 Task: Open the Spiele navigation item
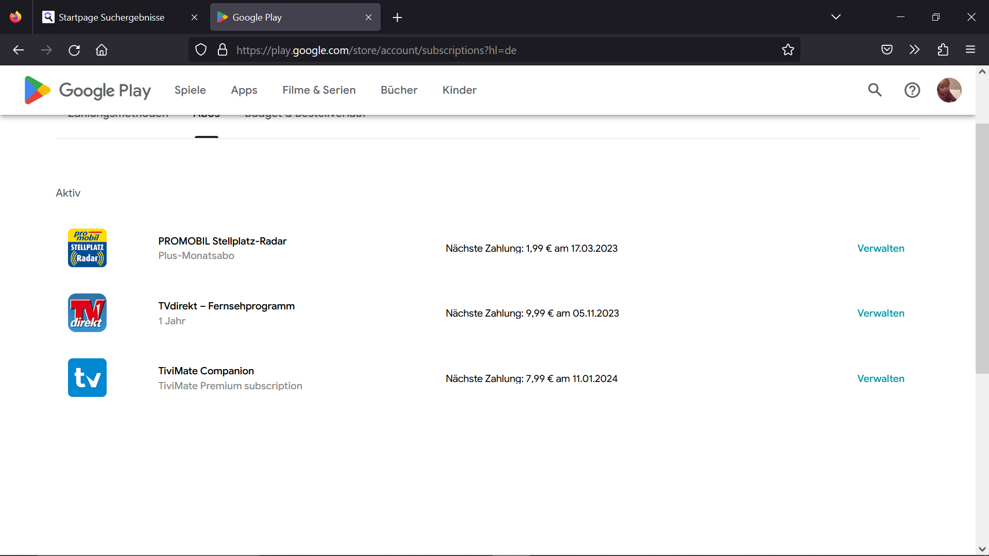(190, 90)
